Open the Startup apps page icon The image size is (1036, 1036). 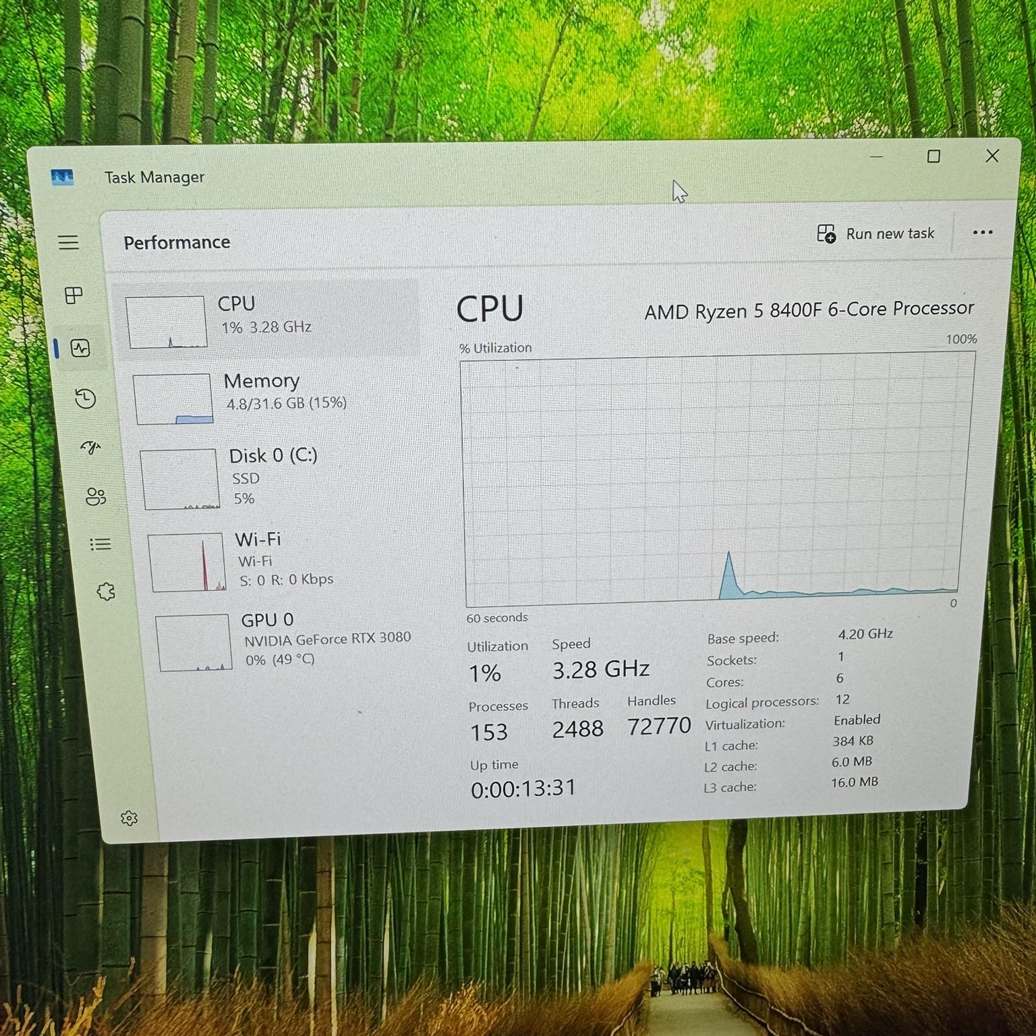click(90, 447)
